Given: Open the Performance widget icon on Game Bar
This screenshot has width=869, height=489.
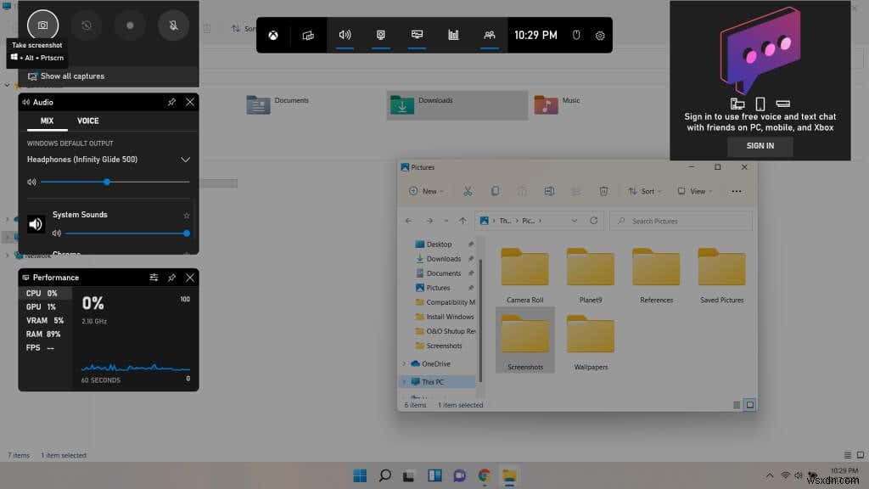Looking at the screenshot, I should point(453,36).
